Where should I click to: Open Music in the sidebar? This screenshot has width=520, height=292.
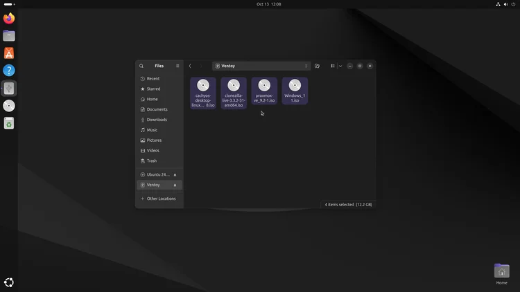159,130
